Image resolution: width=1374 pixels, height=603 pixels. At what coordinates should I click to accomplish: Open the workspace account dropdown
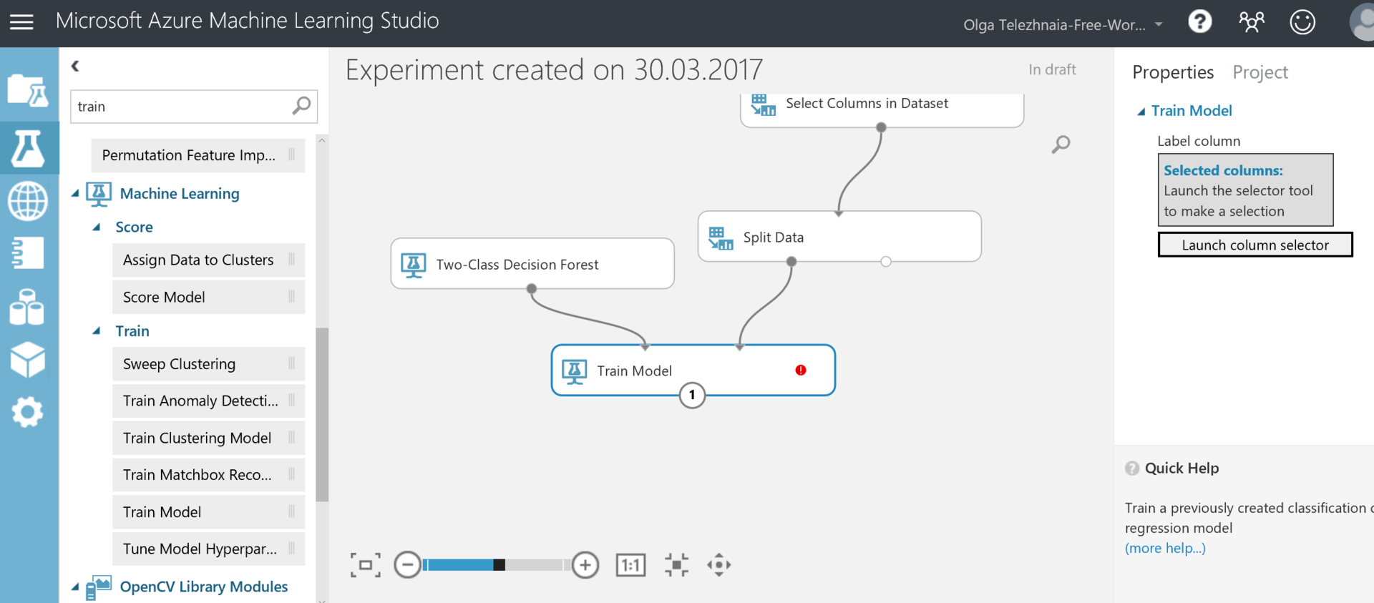point(1063,25)
